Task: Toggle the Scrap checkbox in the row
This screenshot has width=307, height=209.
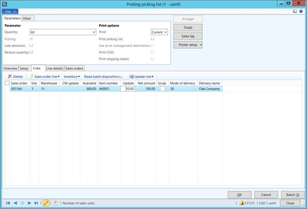Action: point(162,89)
